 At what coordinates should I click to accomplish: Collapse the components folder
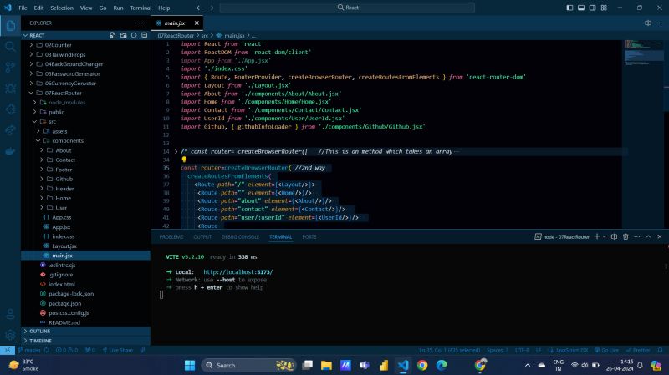click(x=85, y=140)
